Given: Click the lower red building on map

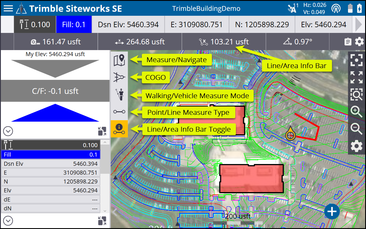Looking at the screenshot, I should (x=252, y=178).
